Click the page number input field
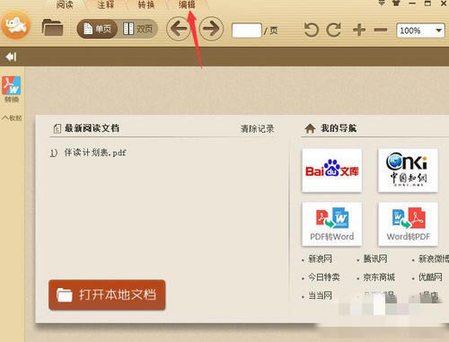The image size is (449, 342). [247, 31]
